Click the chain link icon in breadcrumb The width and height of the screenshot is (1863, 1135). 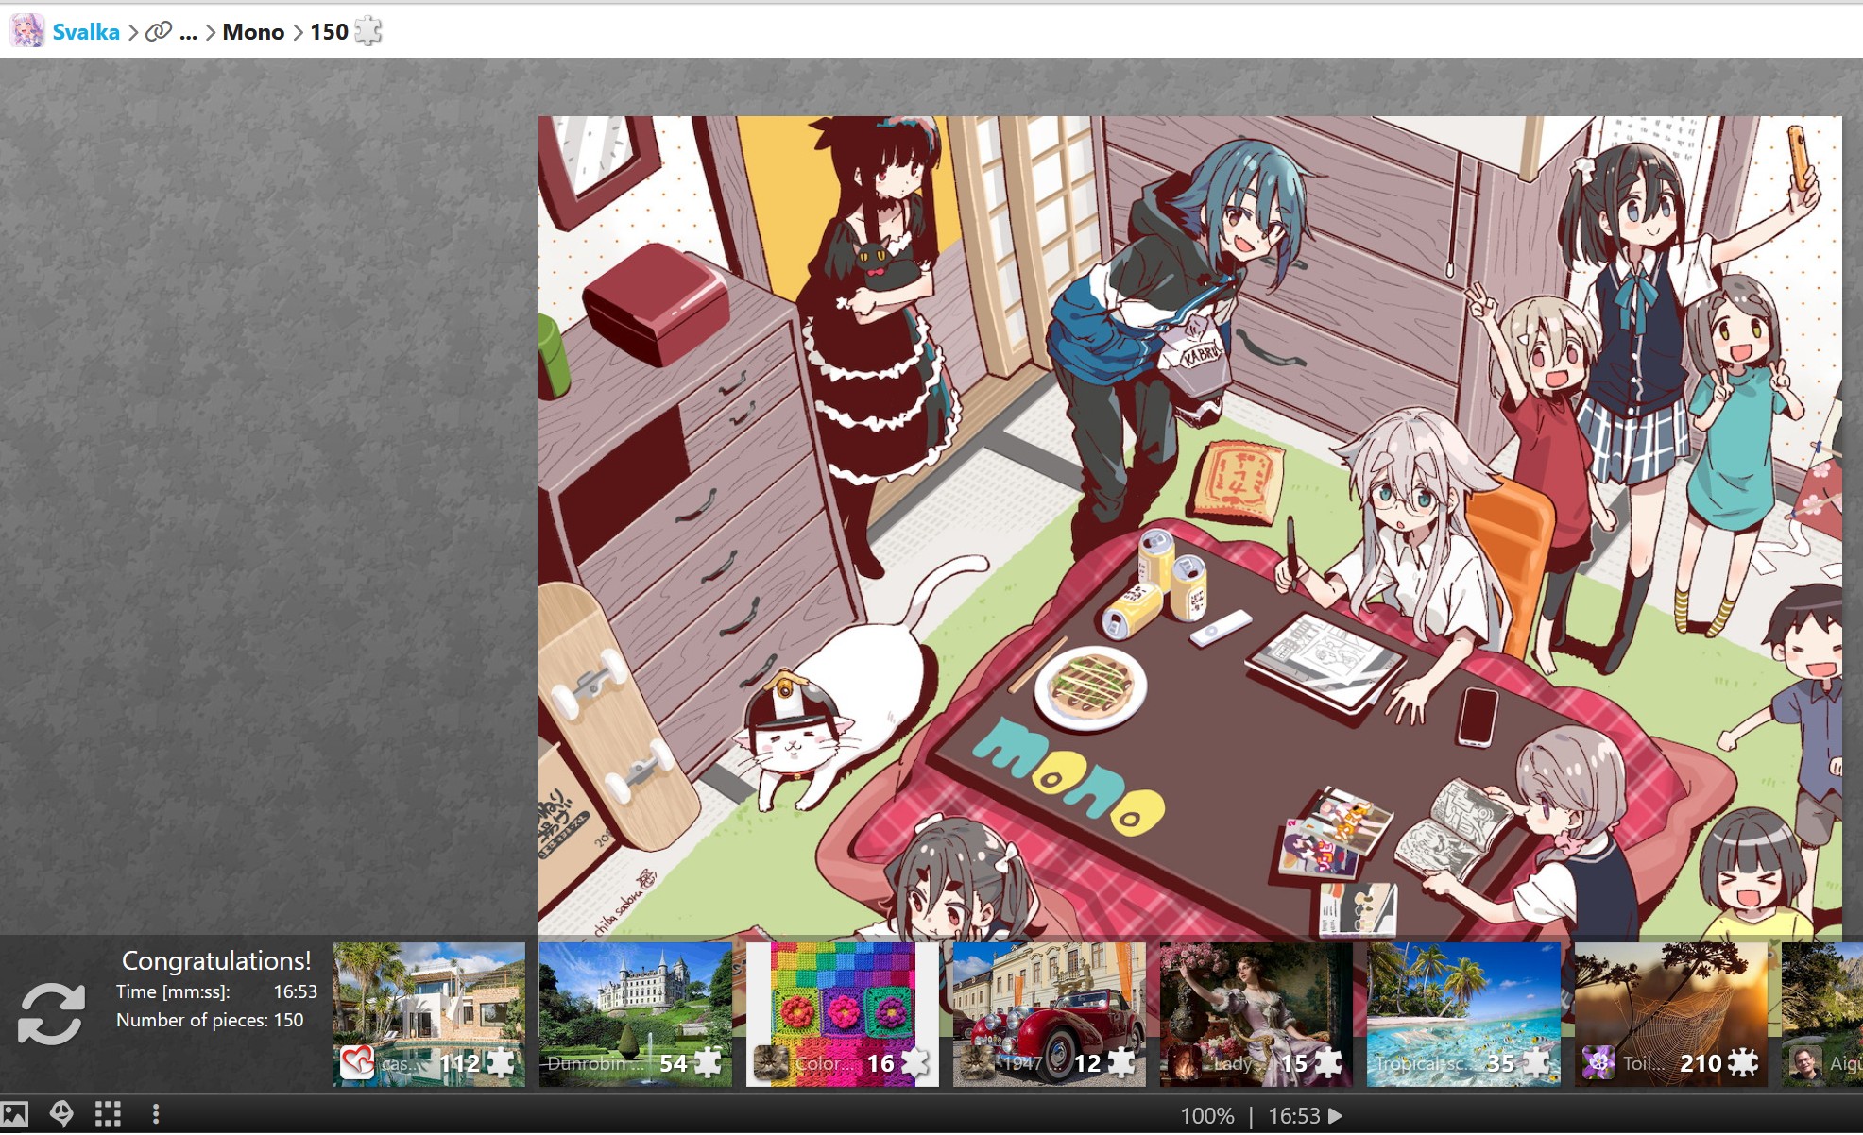click(x=159, y=32)
